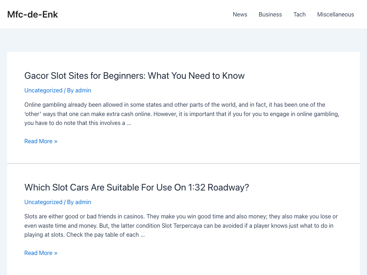The width and height of the screenshot is (367, 275).
Task: Click Read More for the Gacor Slot post
Action: pos(41,141)
